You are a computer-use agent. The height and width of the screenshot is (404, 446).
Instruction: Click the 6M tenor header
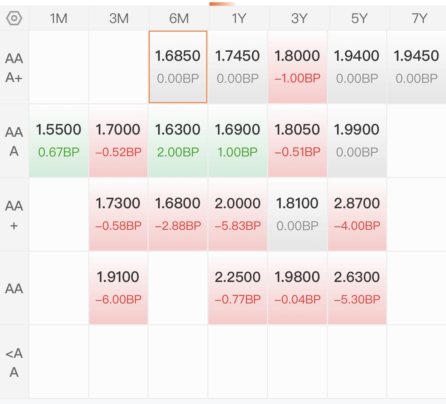coord(179,19)
